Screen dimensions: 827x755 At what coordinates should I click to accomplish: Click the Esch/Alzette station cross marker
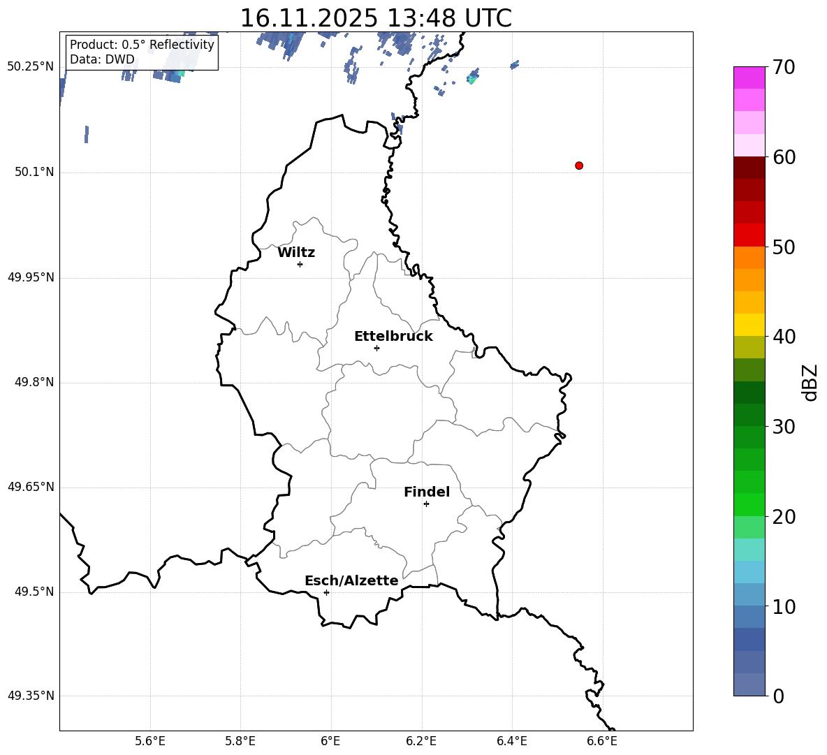tap(326, 592)
